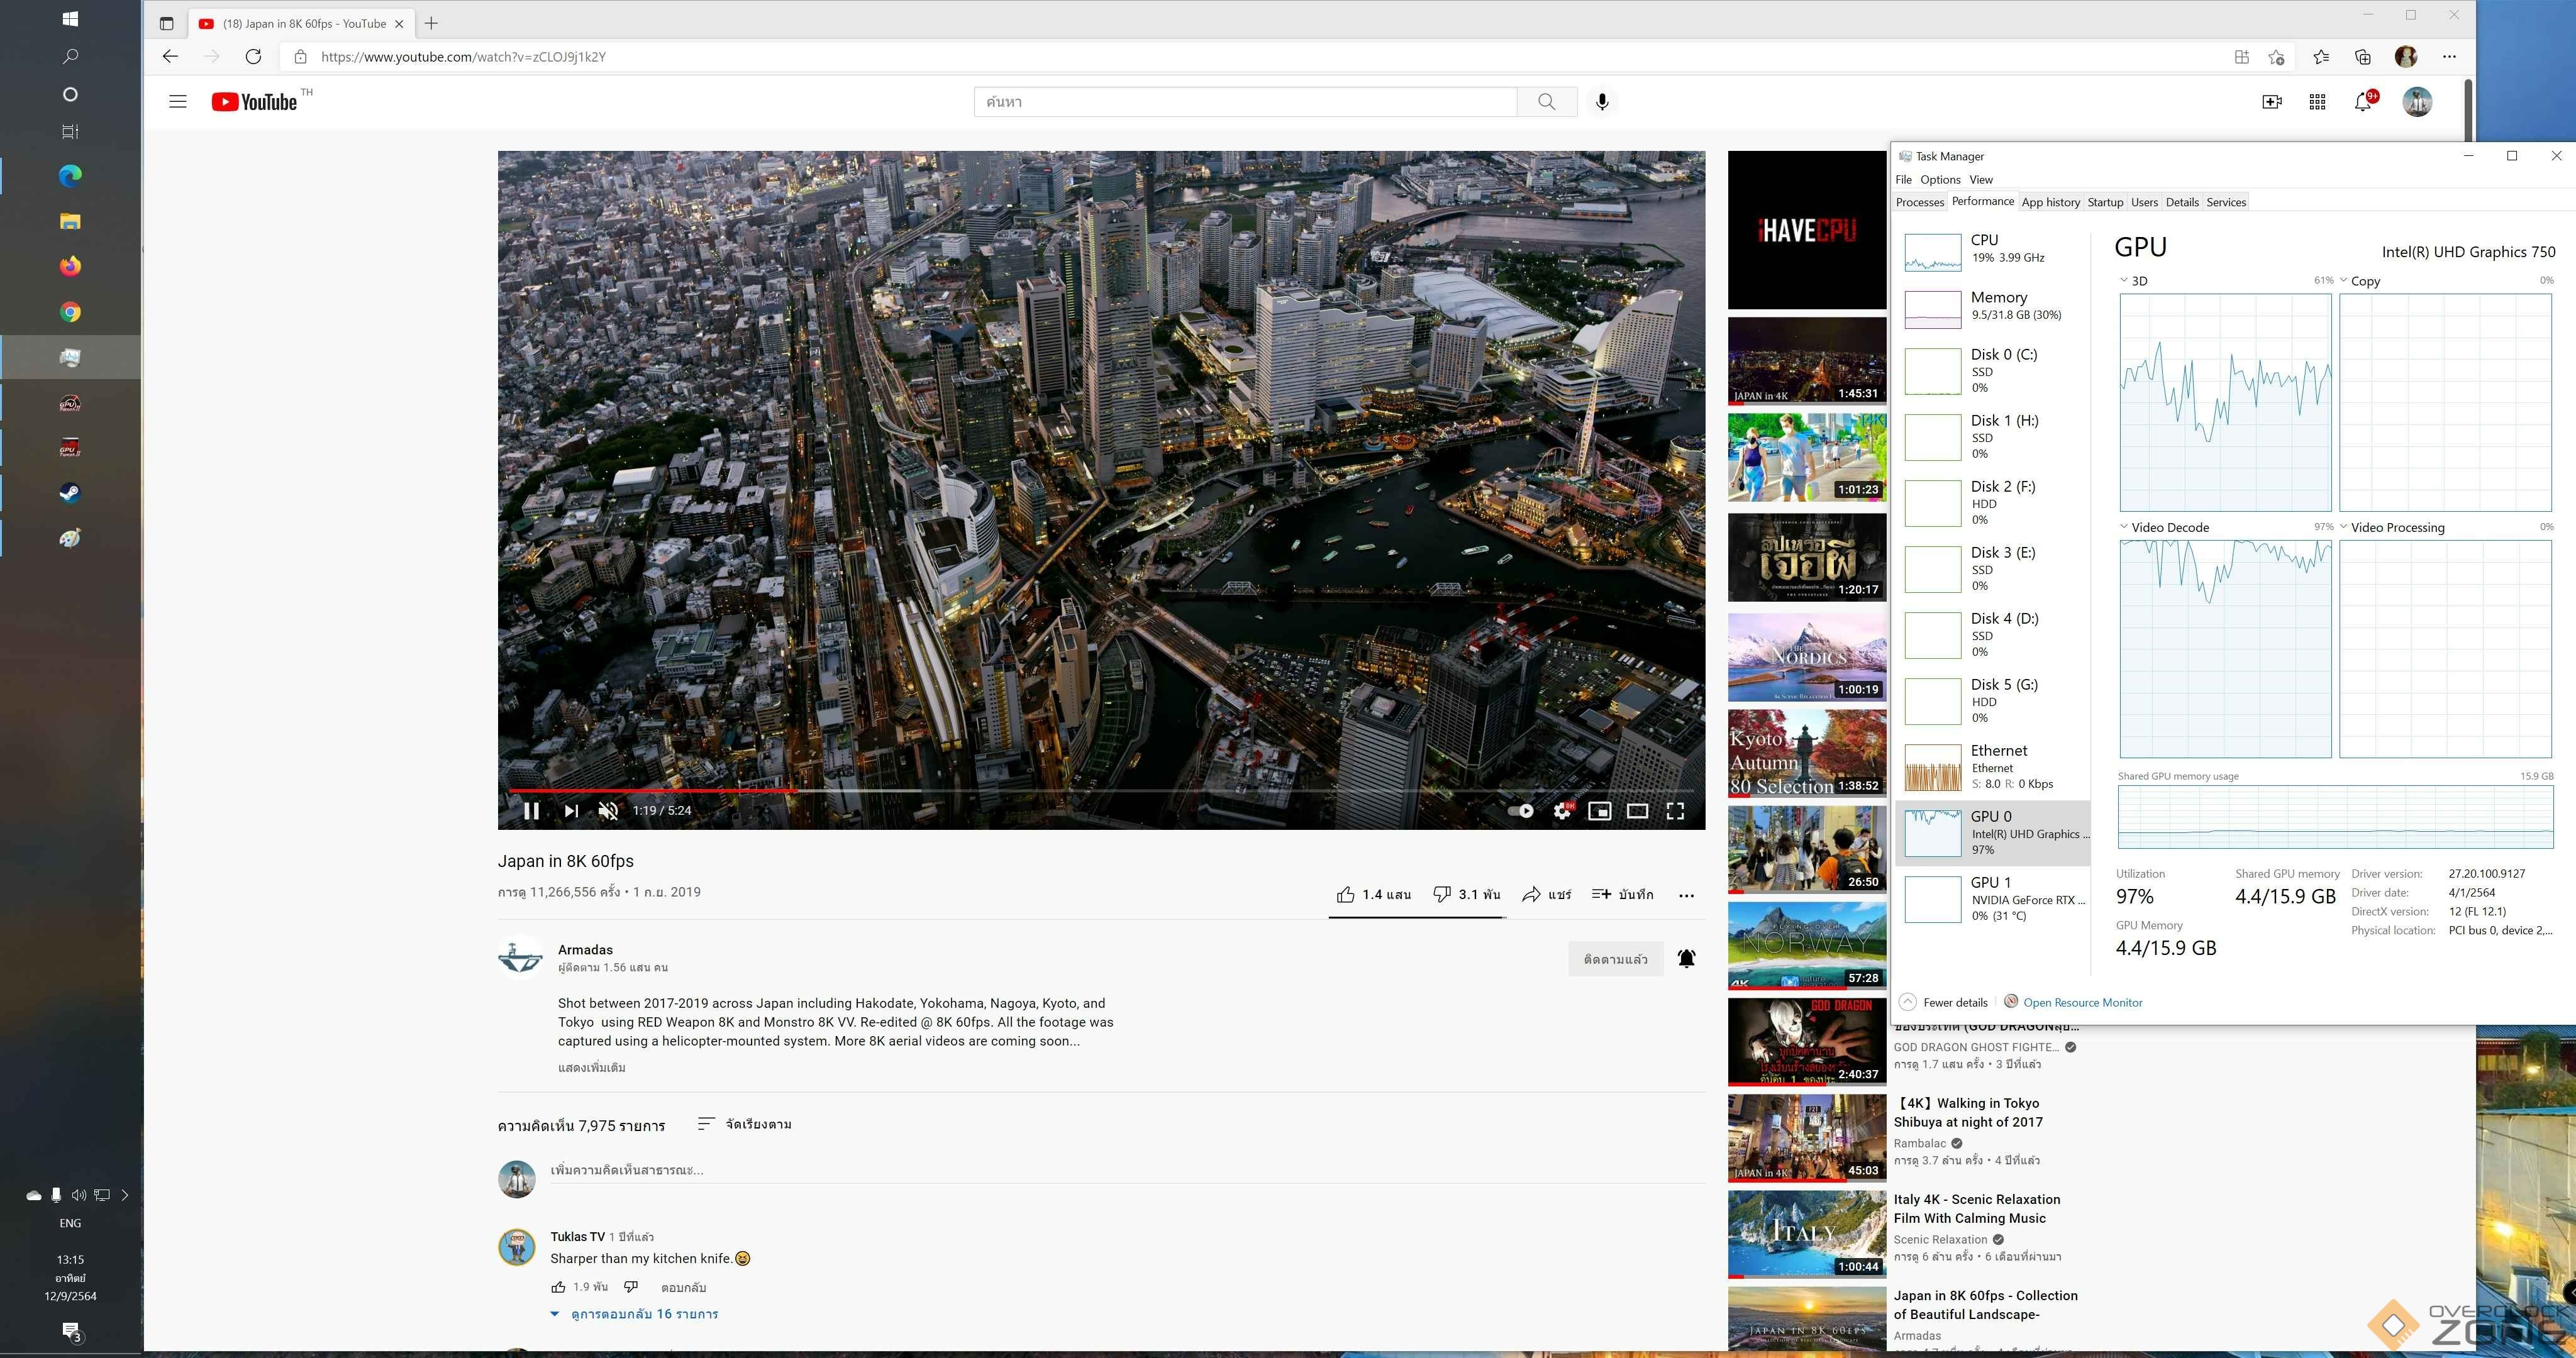Toggle the autoplay switch
Image resolution: width=2576 pixels, height=1358 pixels.
(1520, 811)
